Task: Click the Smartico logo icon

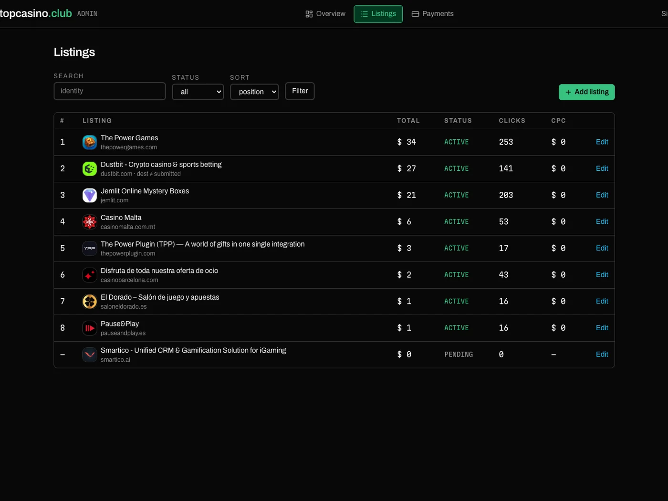Action: (x=90, y=355)
